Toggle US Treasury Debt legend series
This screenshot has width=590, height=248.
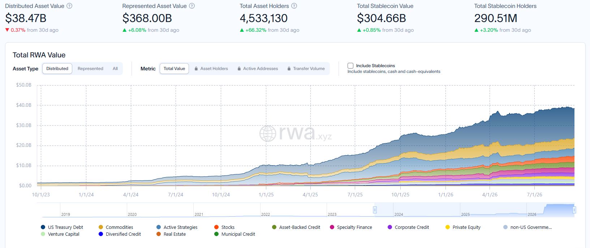tap(62, 227)
